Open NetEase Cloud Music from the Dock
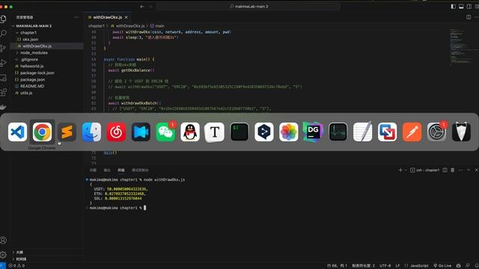The width and height of the screenshot is (479, 269). tap(116, 132)
